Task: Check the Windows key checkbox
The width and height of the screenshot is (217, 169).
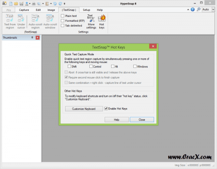Action: coord(135,66)
